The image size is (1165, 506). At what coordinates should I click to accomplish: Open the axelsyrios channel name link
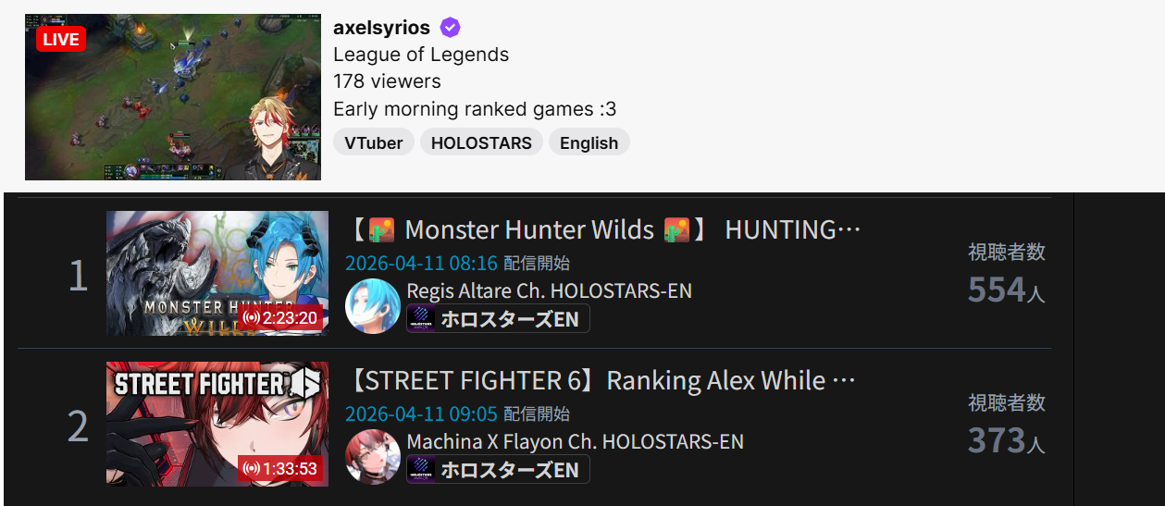click(381, 28)
